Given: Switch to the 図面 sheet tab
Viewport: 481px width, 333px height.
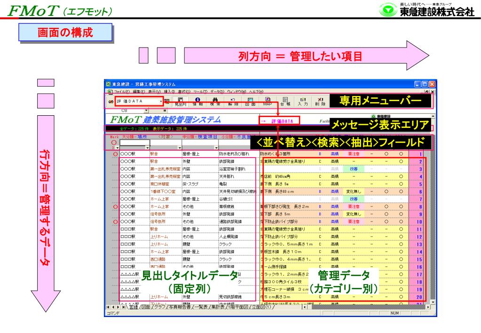Looking at the screenshot, I should [145, 307].
